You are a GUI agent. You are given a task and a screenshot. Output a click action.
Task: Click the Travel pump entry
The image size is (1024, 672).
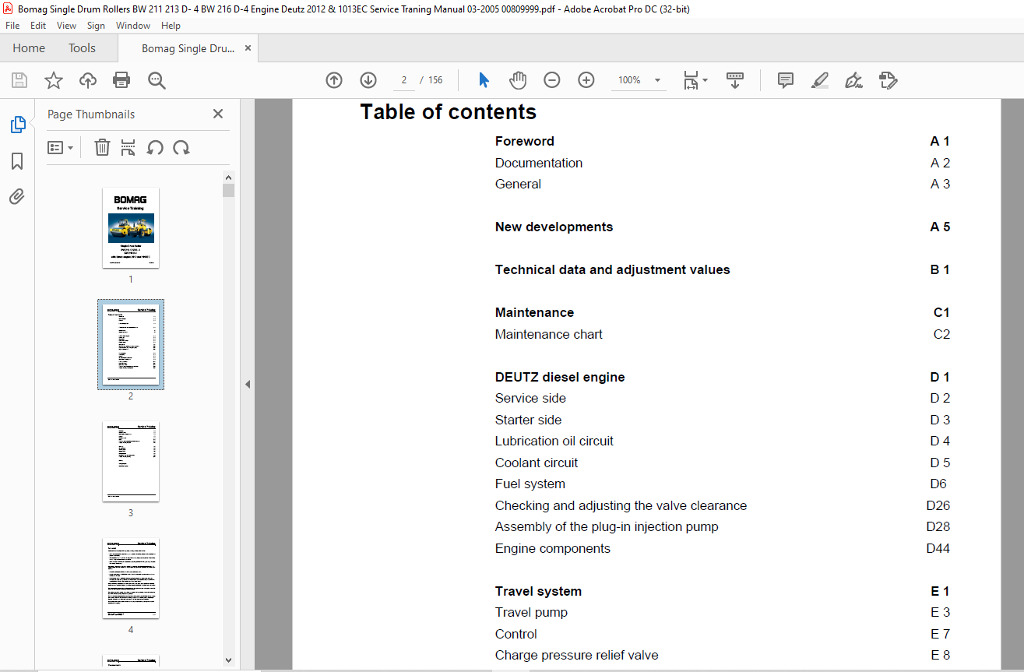(532, 612)
